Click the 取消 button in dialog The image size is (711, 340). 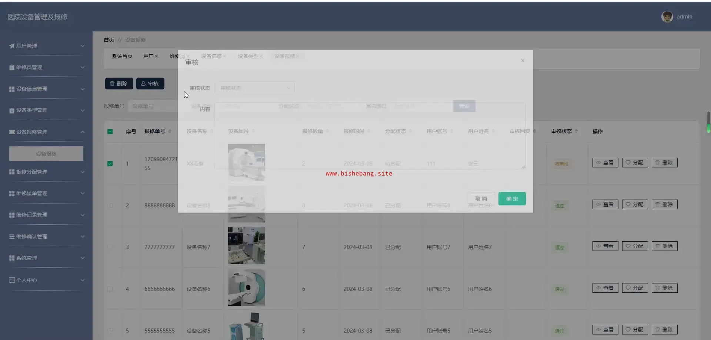[481, 199]
